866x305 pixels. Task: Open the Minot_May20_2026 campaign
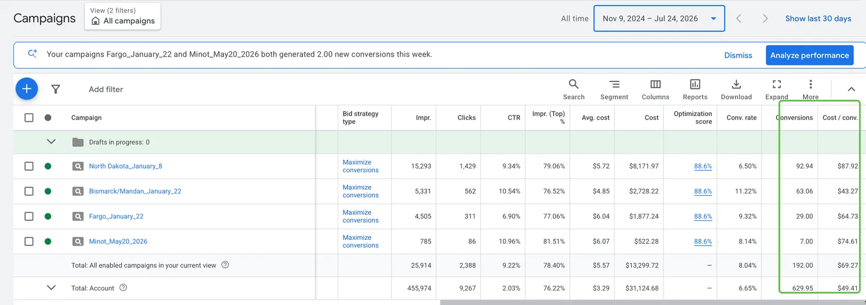(118, 241)
